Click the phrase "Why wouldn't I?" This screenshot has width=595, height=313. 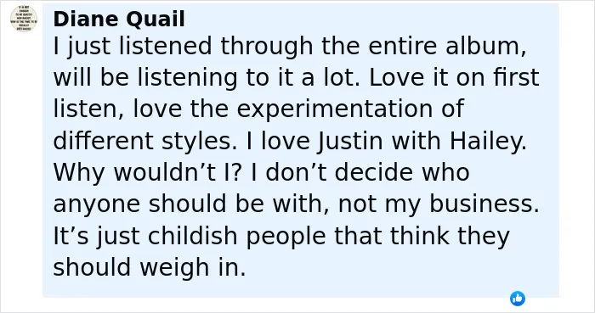(x=147, y=172)
